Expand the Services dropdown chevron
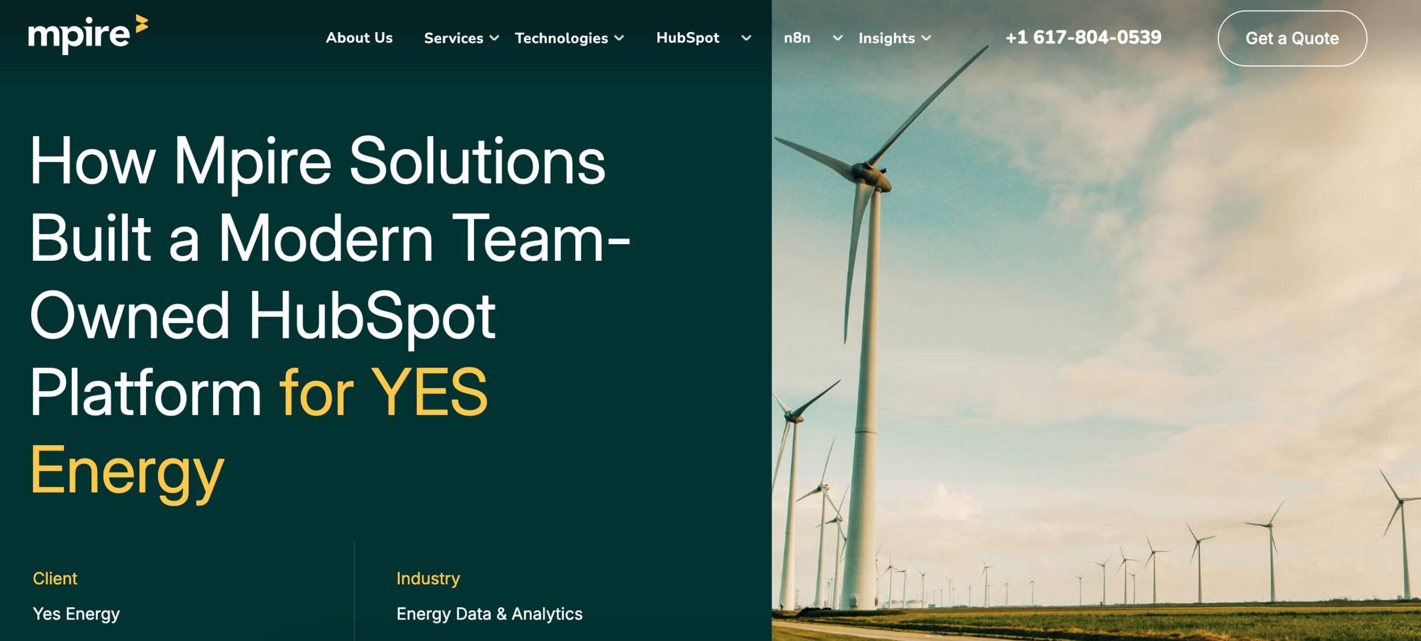This screenshot has height=641, width=1421. click(494, 38)
